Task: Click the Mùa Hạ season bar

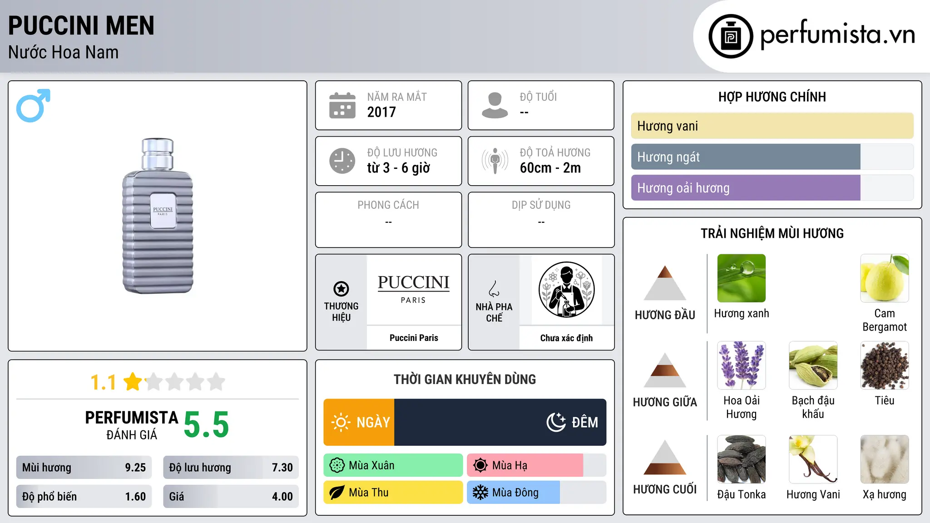Action: tap(537, 465)
